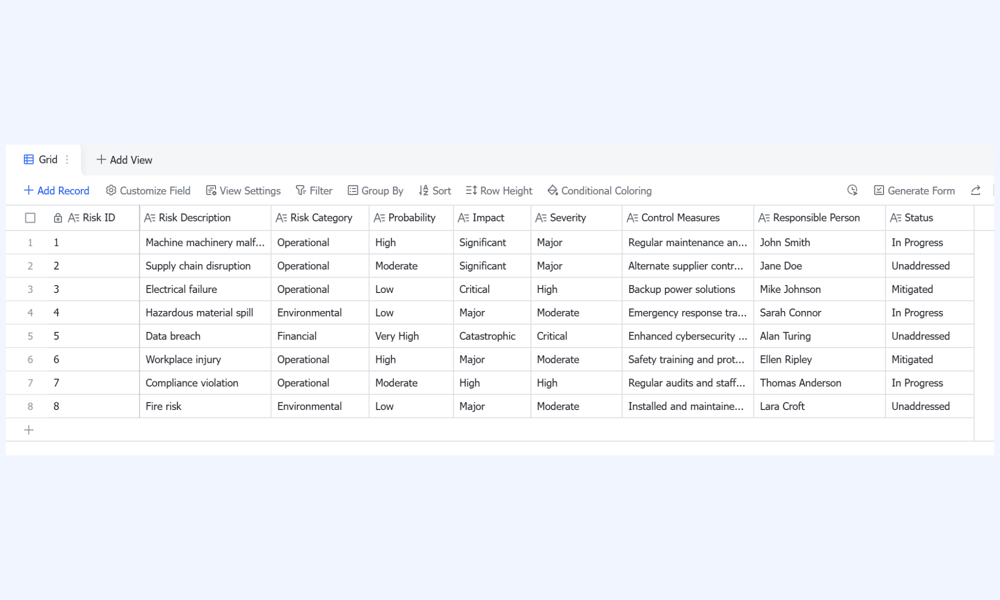Click the history clock icon
Screen dimensions: 1000x600
[852, 190]
